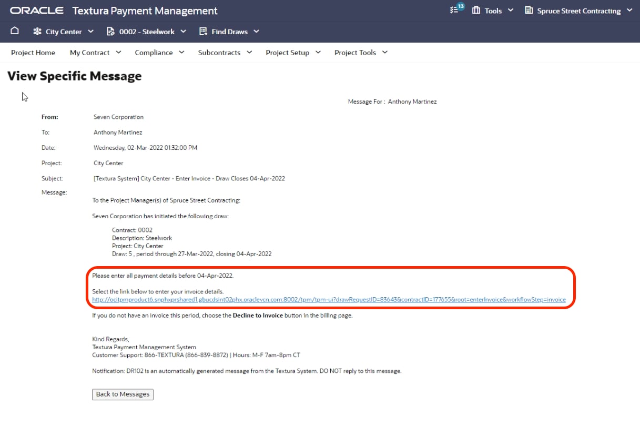Click the Tools briefcase icon

click(476, 11)
